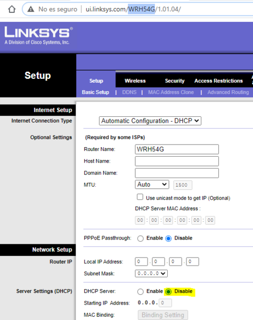This screenshot has width=253, height=320.
Task: Click the 'No es seguro' warning icon
Action: click(x=31, y=9)
